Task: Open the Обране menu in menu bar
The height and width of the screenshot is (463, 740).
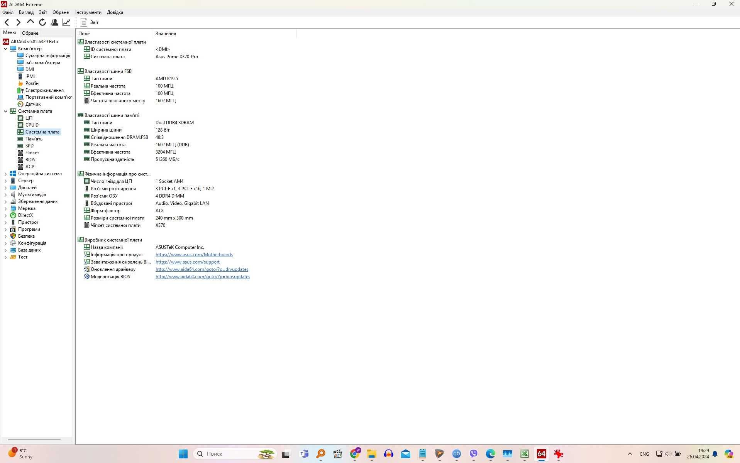Action: point(61,12)
